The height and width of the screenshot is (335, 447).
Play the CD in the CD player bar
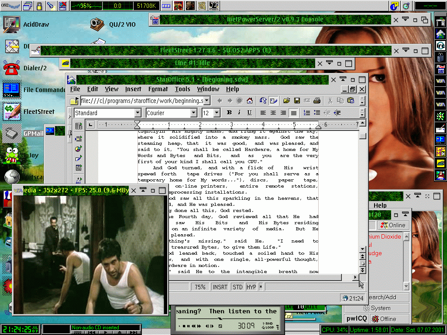pyautogui.click(x=106, y=332)
